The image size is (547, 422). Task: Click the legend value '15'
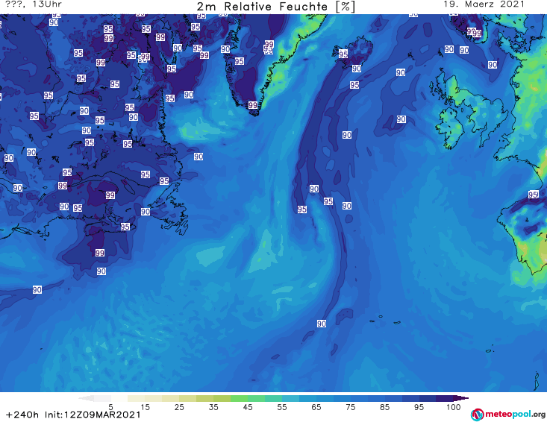coord(145,407)
